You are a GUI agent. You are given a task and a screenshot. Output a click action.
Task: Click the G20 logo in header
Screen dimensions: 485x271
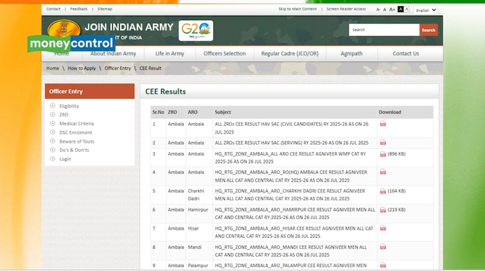click(196, 30)
